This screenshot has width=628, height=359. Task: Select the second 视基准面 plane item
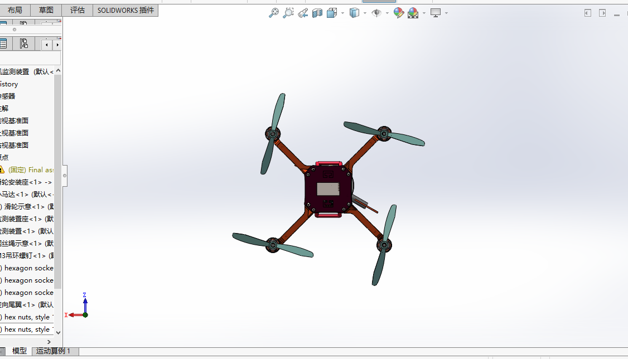pos(15,133)
